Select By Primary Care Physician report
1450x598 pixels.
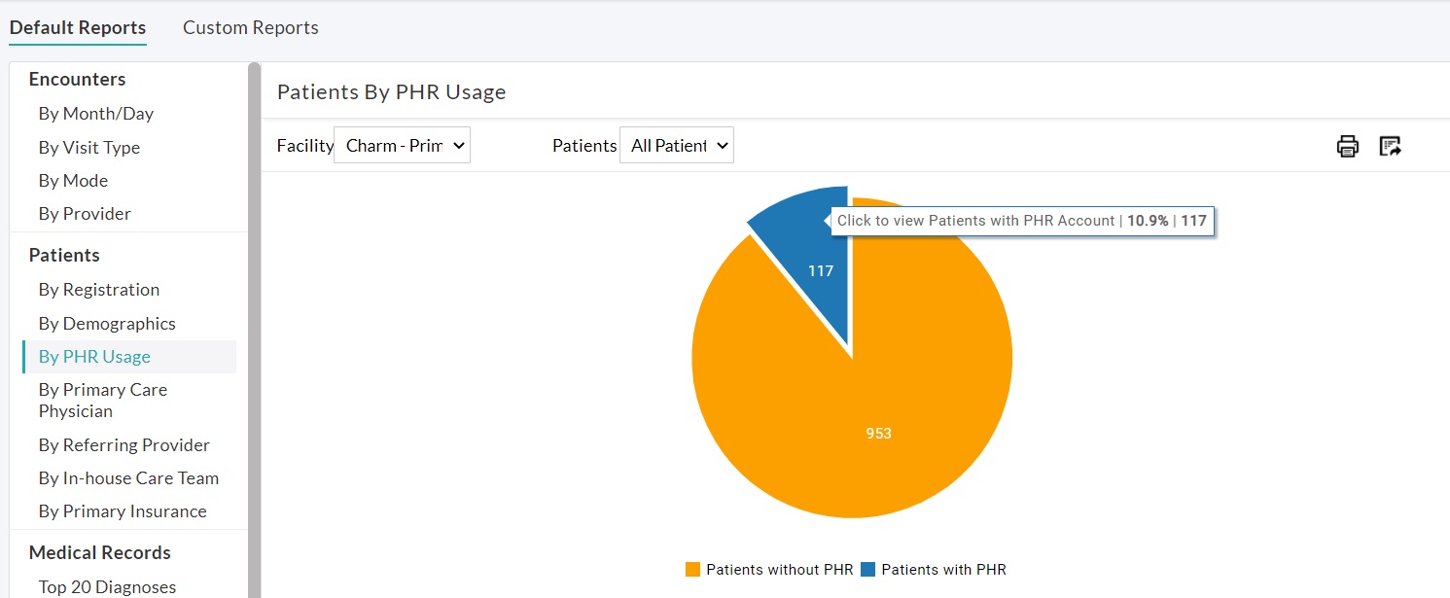point(102,400)
